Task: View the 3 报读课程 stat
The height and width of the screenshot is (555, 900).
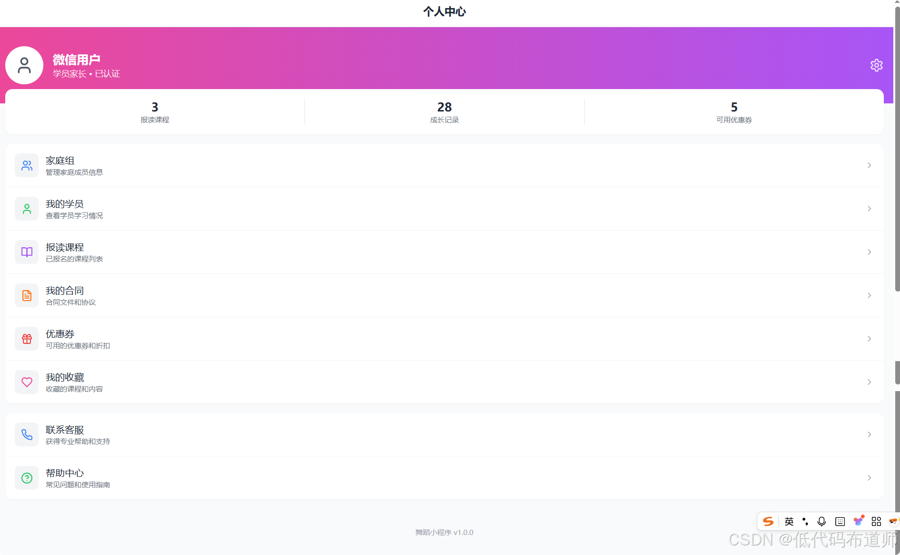Action: tap(155, 112)
